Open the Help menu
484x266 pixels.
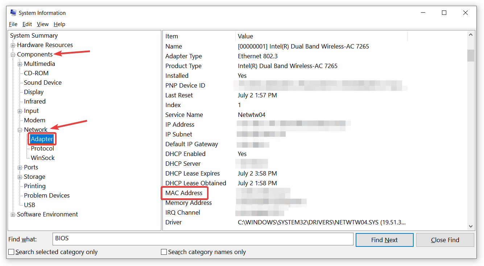pyautogui.click(x=59, y=24)
